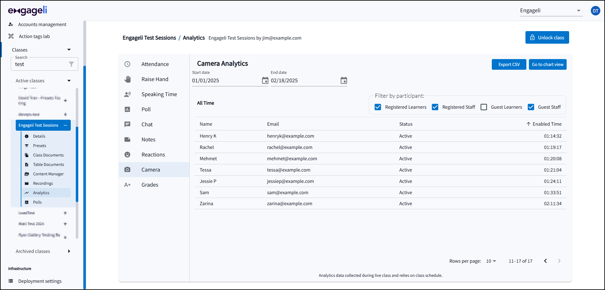Screen dimensions: 605x290
Task: Click the Enabled Time sort arrow
Action: (529, 124)
